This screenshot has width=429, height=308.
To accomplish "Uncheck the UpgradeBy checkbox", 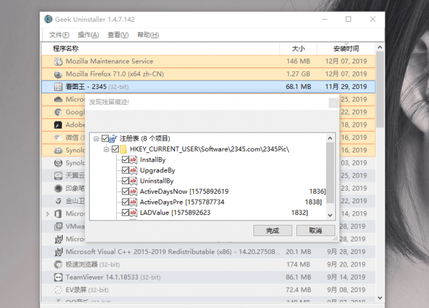I will pos(125,170).
